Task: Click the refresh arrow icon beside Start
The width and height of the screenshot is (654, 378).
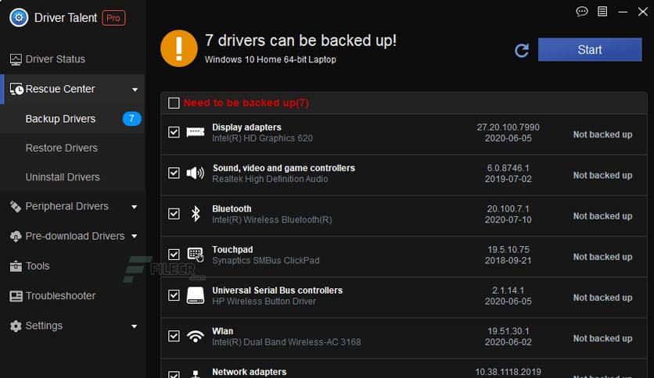Action: click(x=521, y=50)
